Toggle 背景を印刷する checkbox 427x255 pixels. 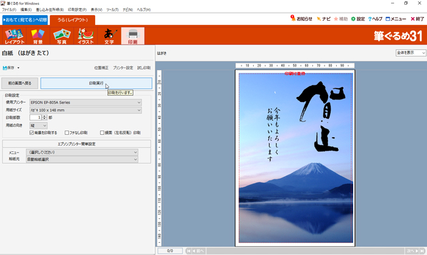pyautogui.click(x=32, y=132)
